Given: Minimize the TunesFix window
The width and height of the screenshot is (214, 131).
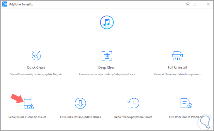Looking at the screenshot, I should (x=202, y=4).
